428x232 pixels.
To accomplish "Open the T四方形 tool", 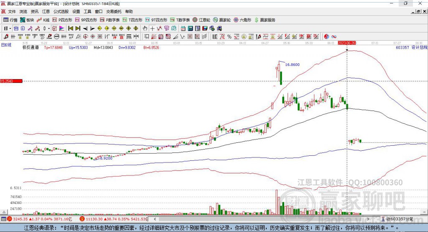I will [132, 20].
